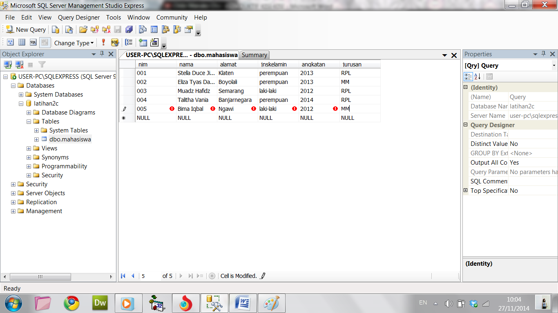558x313 pixels.
Task: Select the Replication tree item
Action: click(x=41, y=202)
